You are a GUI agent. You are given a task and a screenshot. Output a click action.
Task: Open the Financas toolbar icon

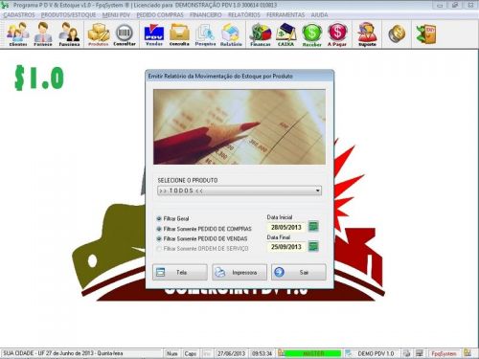point(261,34)
